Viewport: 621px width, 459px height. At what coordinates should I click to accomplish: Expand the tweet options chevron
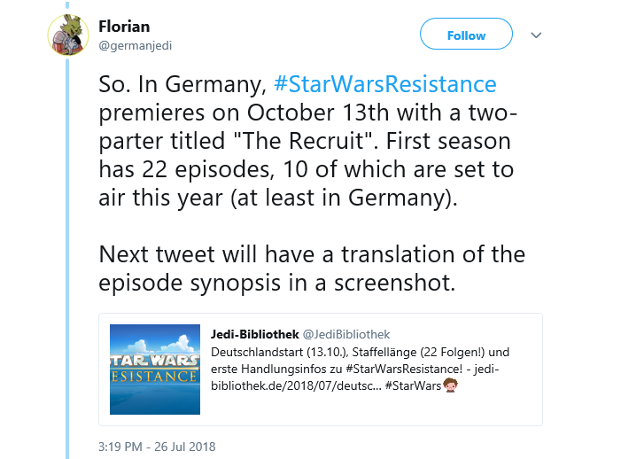536,35
